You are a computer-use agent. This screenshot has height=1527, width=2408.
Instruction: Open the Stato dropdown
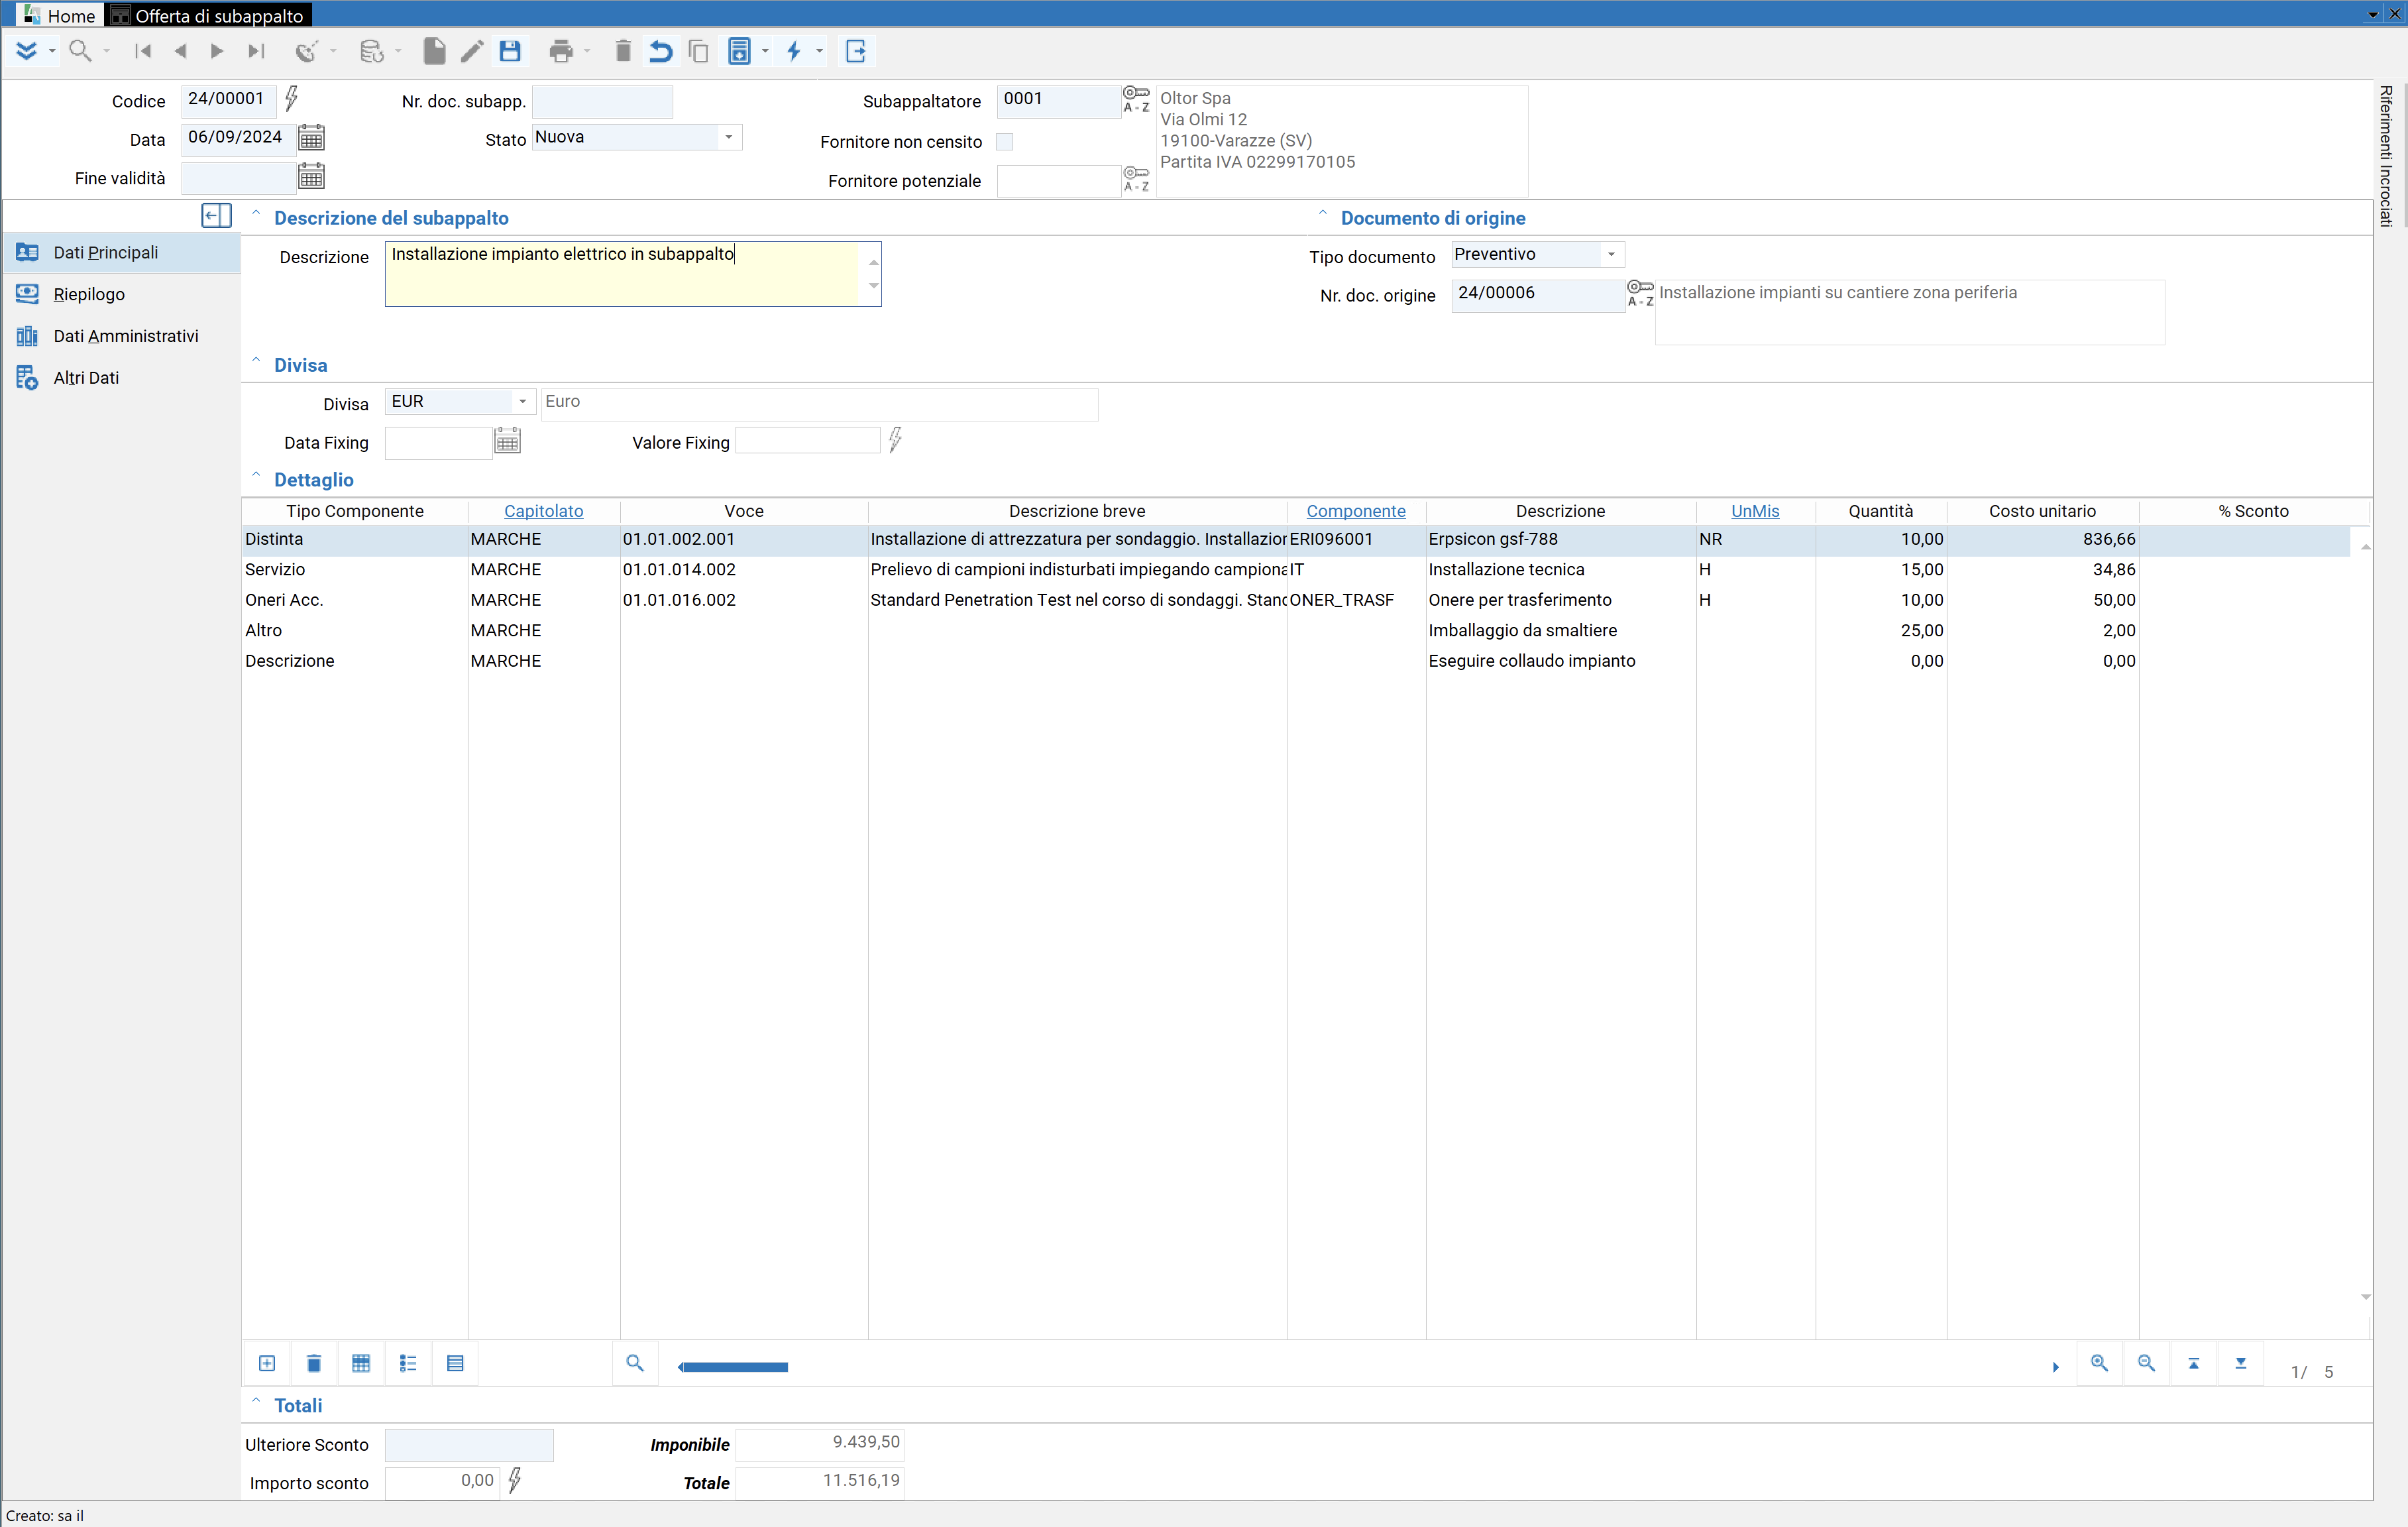(x=728, y=137)
